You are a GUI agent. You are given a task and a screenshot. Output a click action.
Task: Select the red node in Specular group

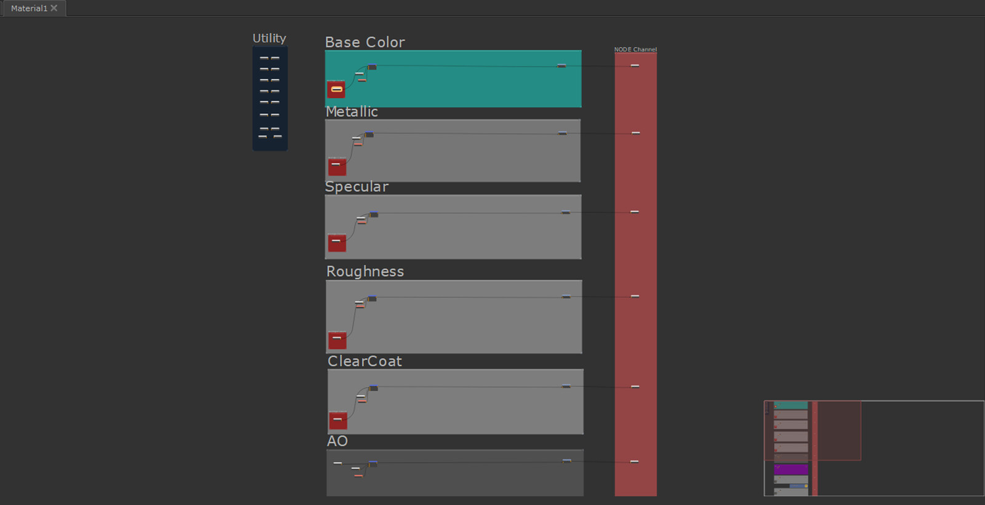click(x=337, y=243)
